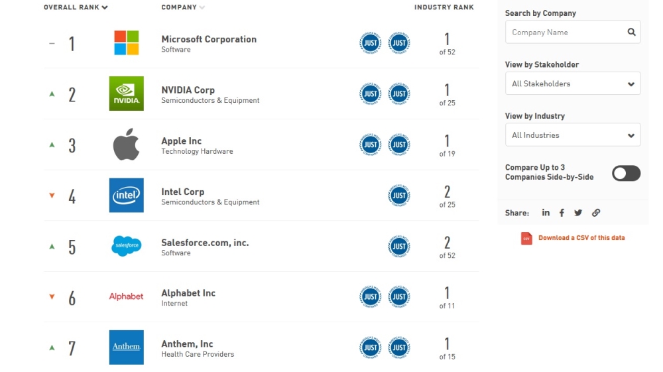Sort by Overall Rank column header

coord(76,7)
